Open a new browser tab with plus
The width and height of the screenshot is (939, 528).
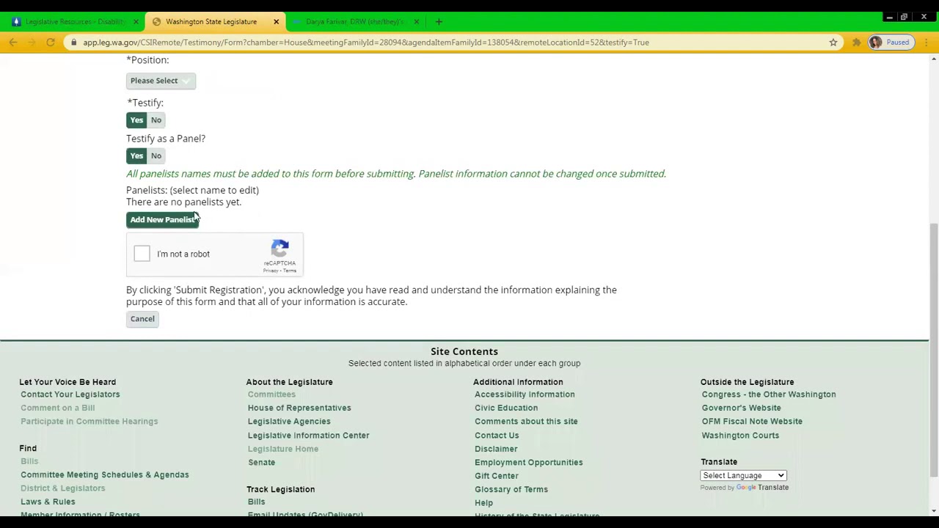(439, 21)
